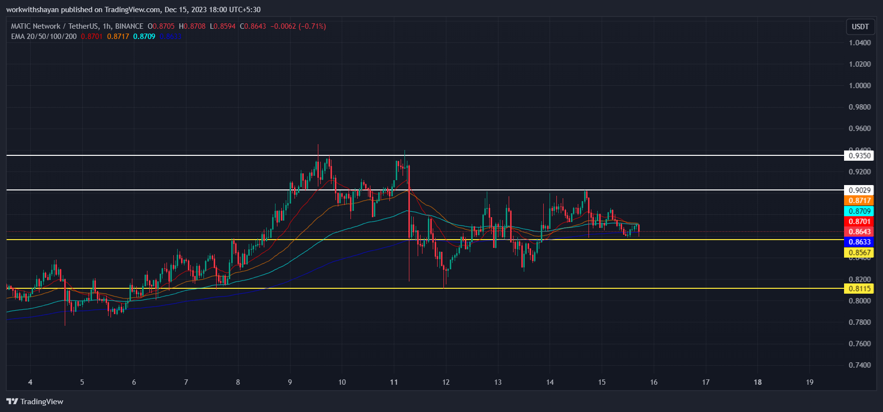The width and height of the screenshot is (883, 412).
Task: Click date label 4 on the time axis
Action: [x=30, y=382]
